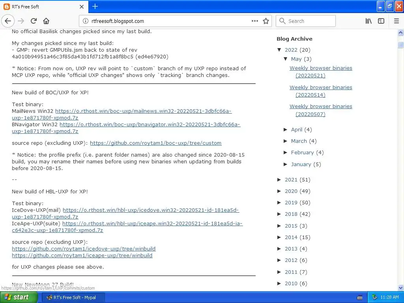Expand the 2010 archive year
Screen dimensions: 404x303
[279, 283]
